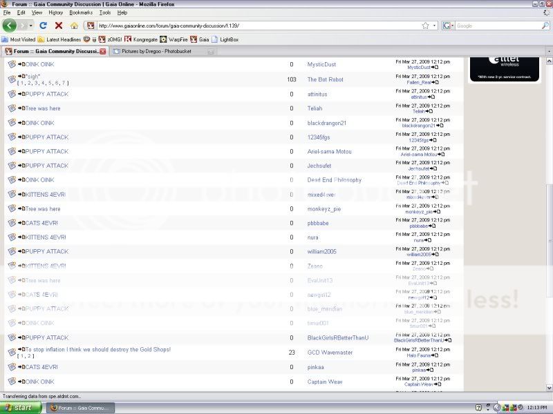The height and width of the screenshot is (414, 553).
Task: Open Most Visited bookmarks folder
Action: (19, 39)
